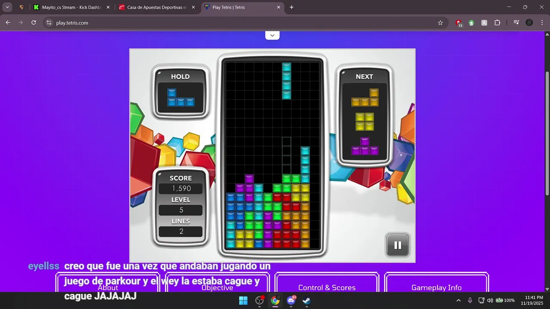Open the Extensions puzzle menu
The height and width of the screenshot is (309, 550).
(497, 23)
